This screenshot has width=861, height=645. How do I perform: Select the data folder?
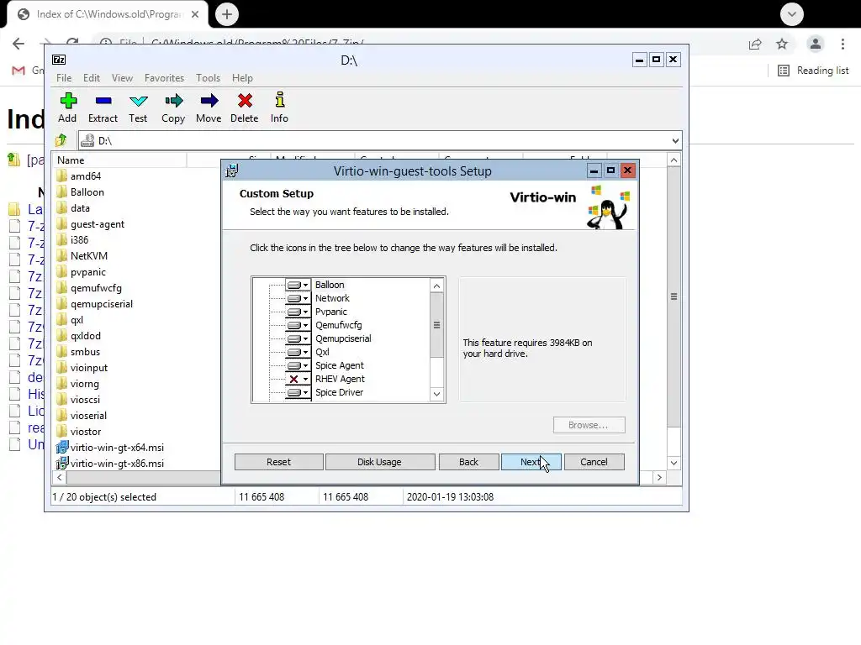[x=73, y=208]
